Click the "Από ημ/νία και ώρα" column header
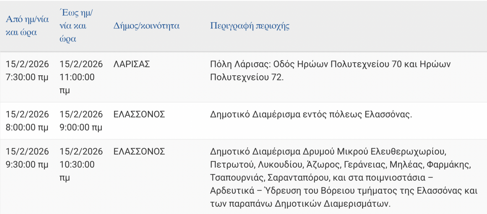 27,26
